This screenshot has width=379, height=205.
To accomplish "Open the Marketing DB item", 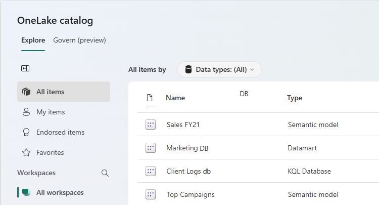I will pos(187,148).
